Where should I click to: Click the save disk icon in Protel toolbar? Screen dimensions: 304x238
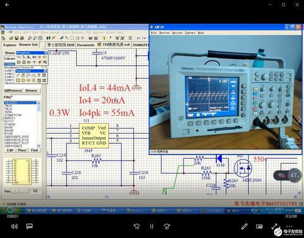pos(16,38)
